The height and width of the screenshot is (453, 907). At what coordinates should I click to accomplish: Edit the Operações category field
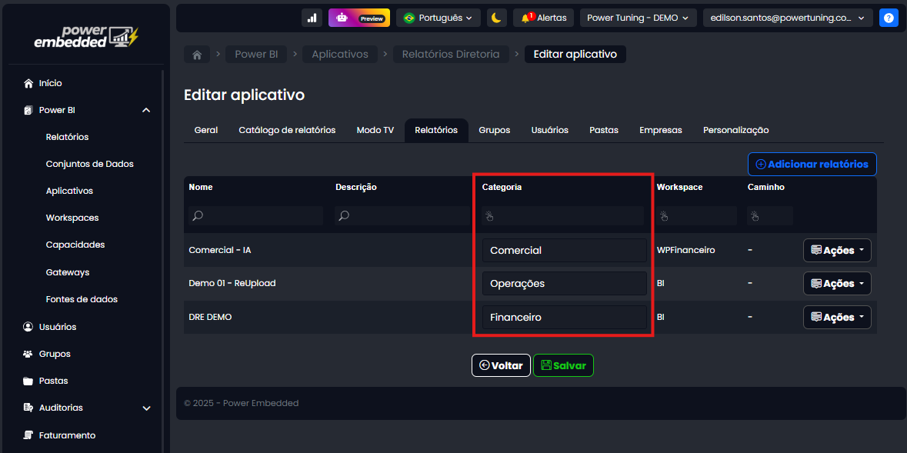coord(564,284)
